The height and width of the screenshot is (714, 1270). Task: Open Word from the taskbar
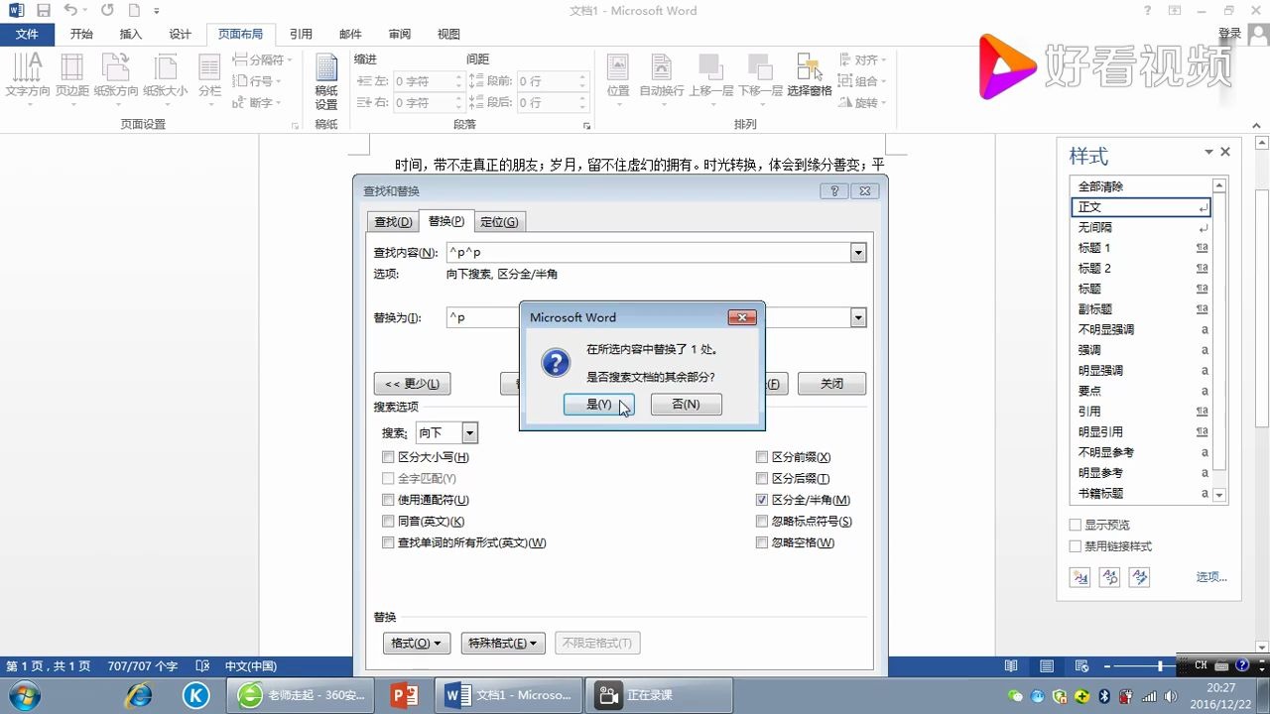508,694
